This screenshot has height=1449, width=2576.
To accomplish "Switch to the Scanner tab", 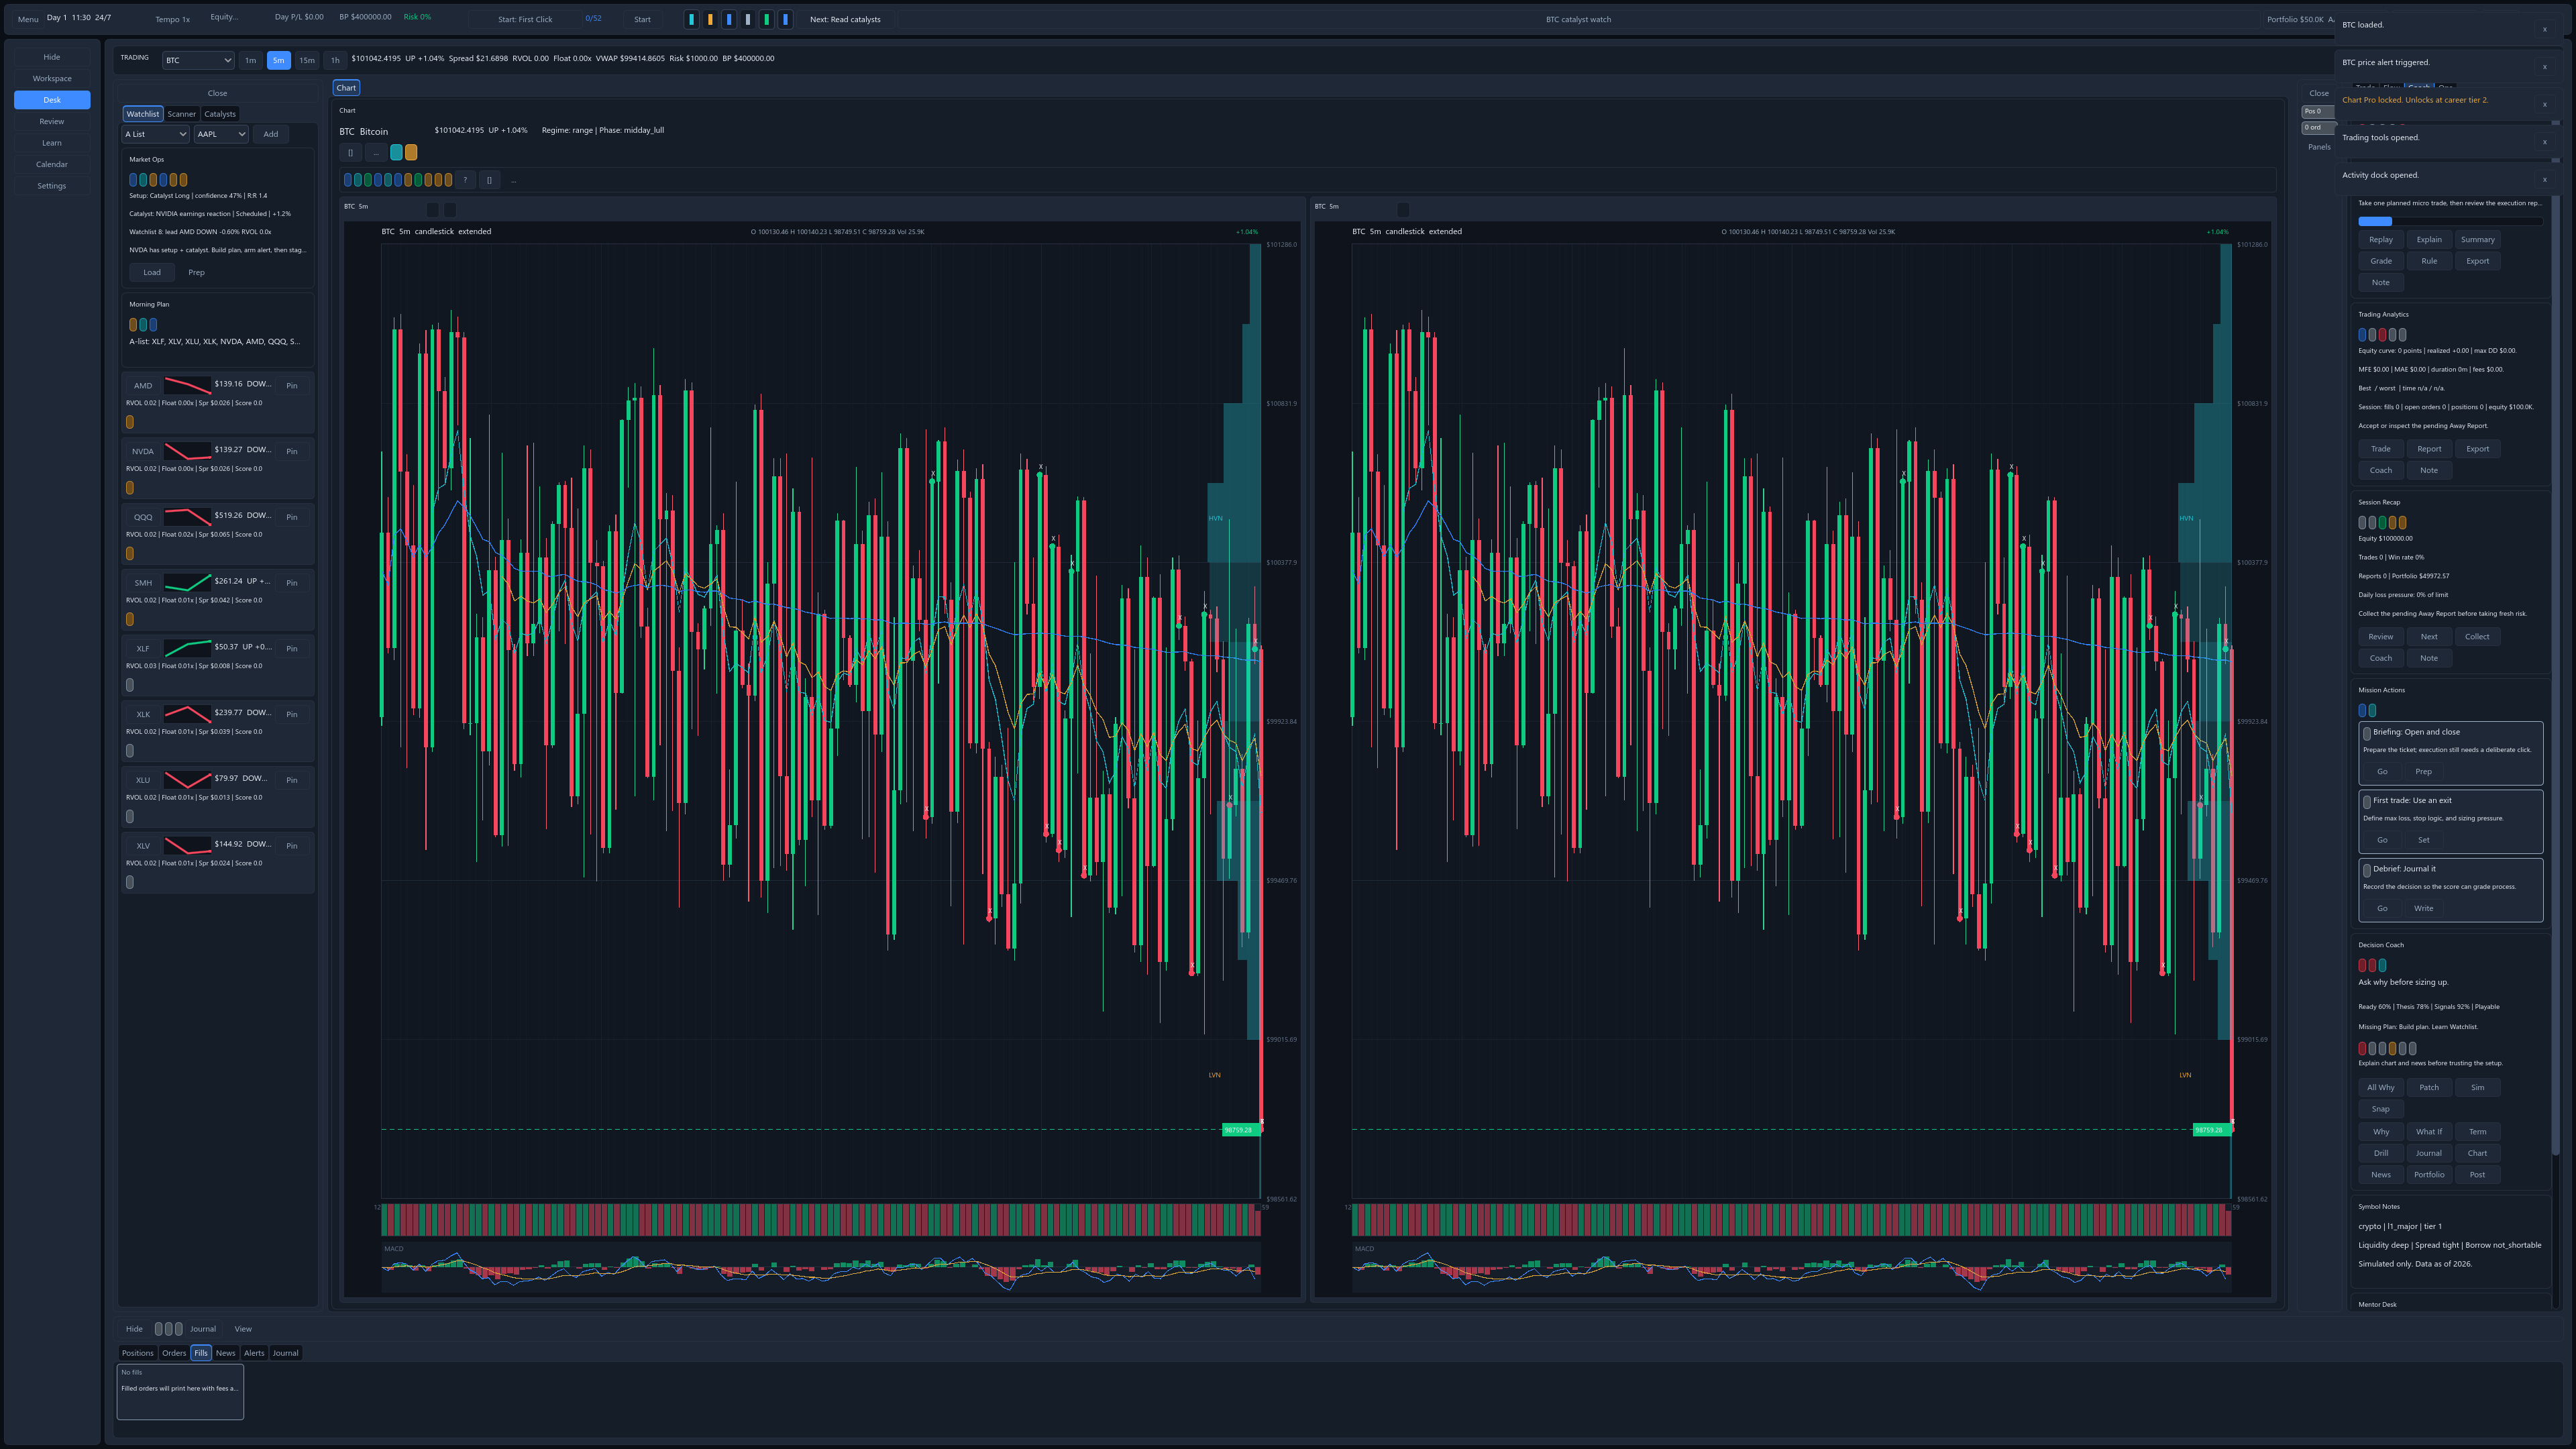I will click(x=182, y=114).
